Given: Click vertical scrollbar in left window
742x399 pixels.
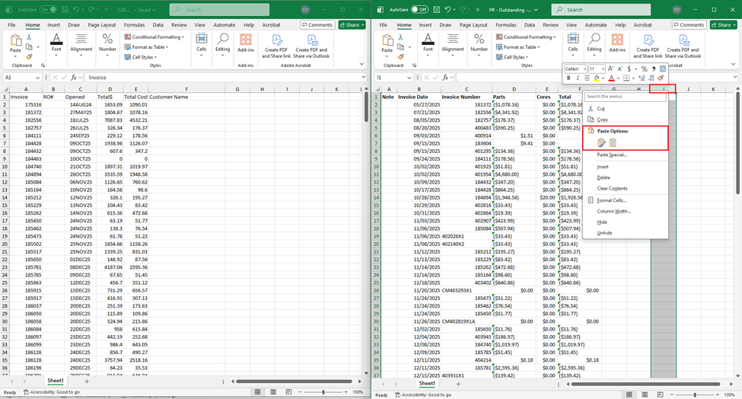Looking at the screenshot, I should coord(366,107).
